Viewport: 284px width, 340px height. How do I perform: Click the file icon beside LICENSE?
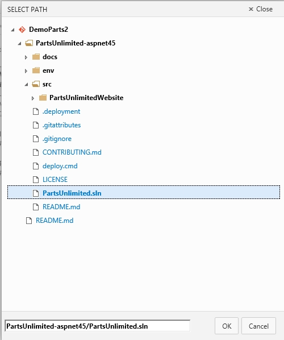[x=36, y=180]
